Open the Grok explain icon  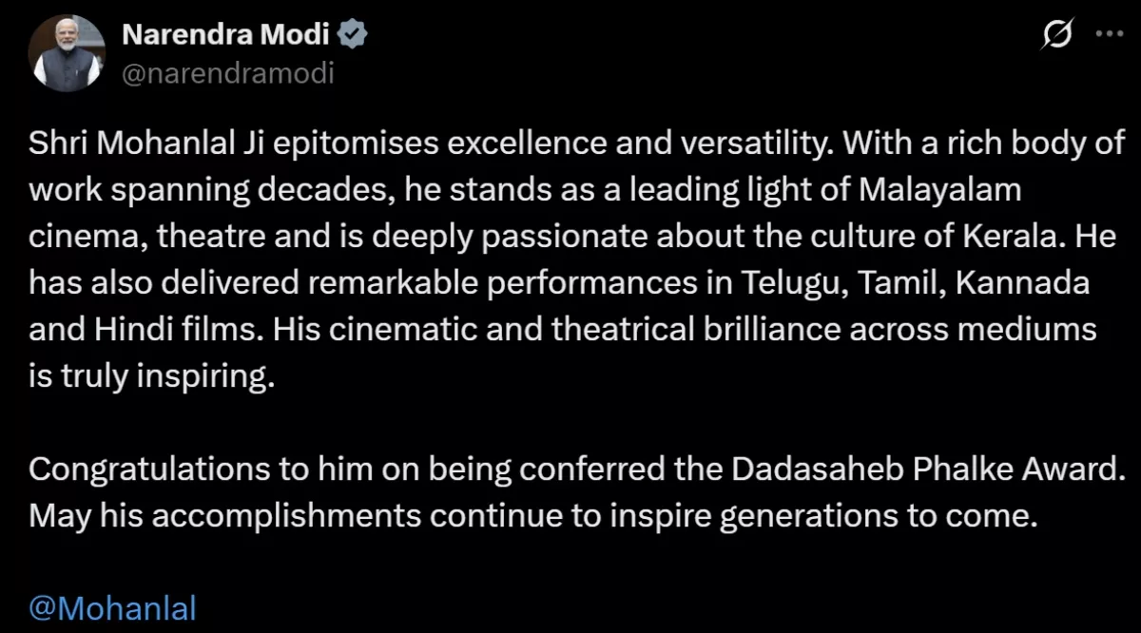coord(1057,35)
